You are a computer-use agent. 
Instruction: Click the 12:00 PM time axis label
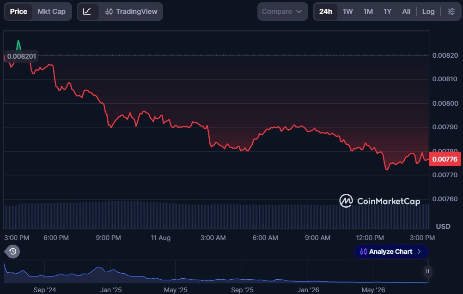[x=370, y=238]
